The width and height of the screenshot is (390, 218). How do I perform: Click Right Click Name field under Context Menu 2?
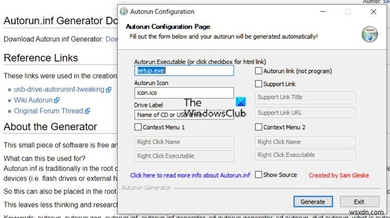[305, 142]
